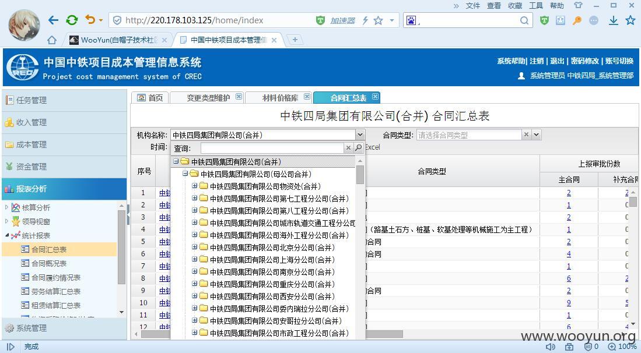
Task: Run tree search with magnifier icon
Action: pos(359,148)
